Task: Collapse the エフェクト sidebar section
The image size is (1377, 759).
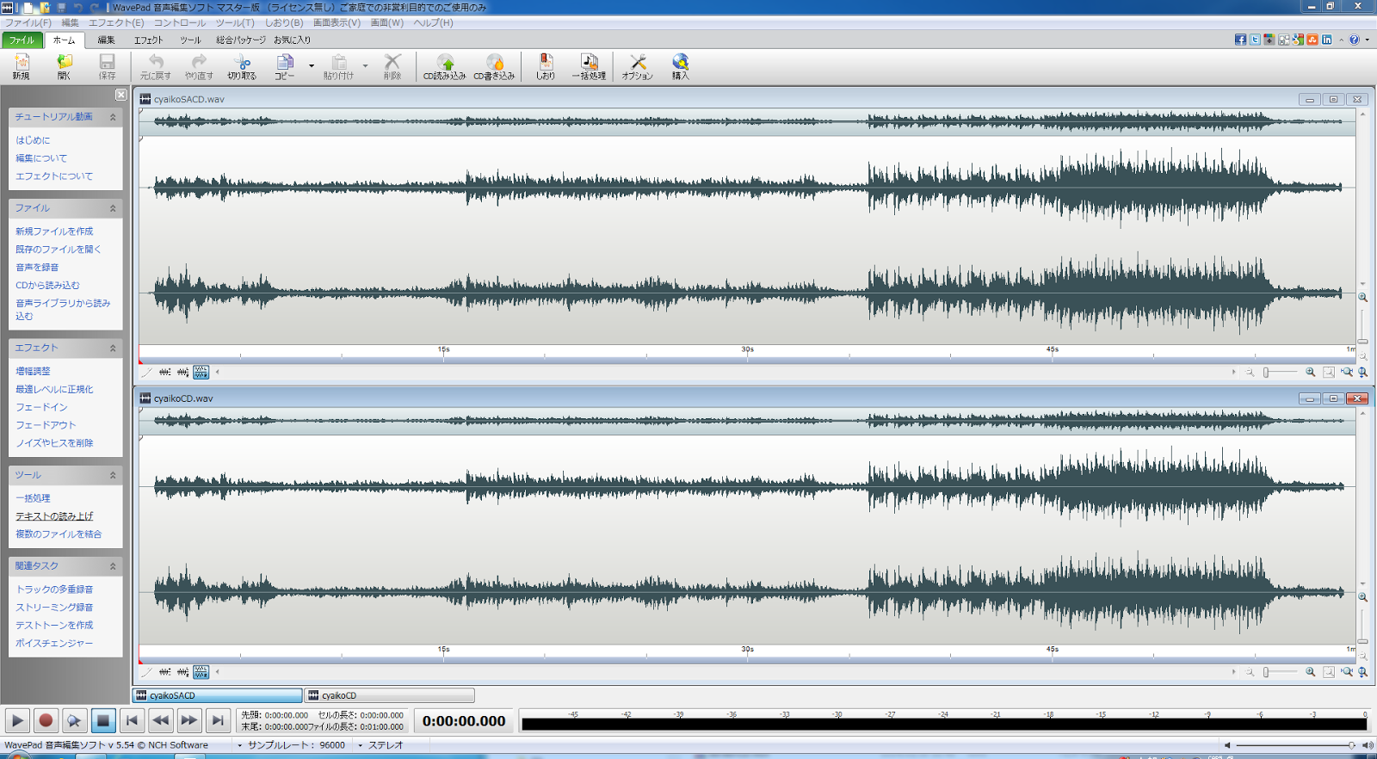Action: coord(113,349)
